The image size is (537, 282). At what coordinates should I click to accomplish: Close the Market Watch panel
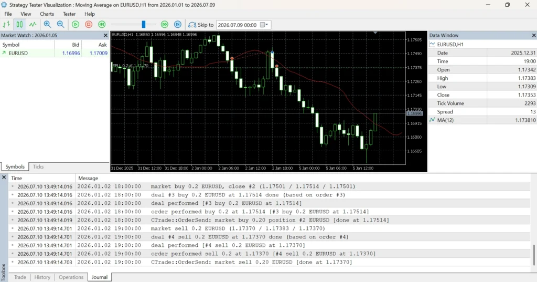click(x=105, y=35)
